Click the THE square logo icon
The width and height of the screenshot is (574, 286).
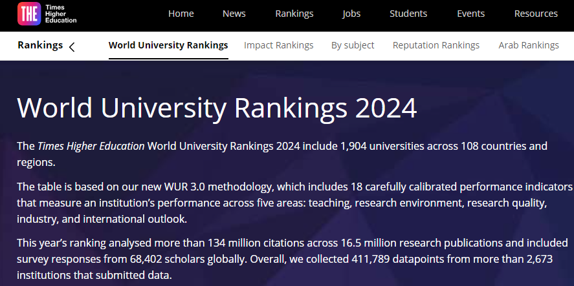pos(29,14)
